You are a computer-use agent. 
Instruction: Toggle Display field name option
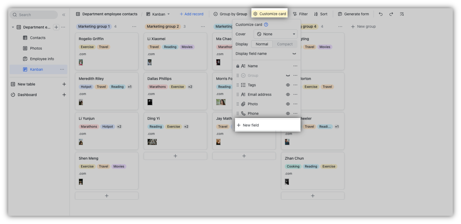click(x=294, y=54)
